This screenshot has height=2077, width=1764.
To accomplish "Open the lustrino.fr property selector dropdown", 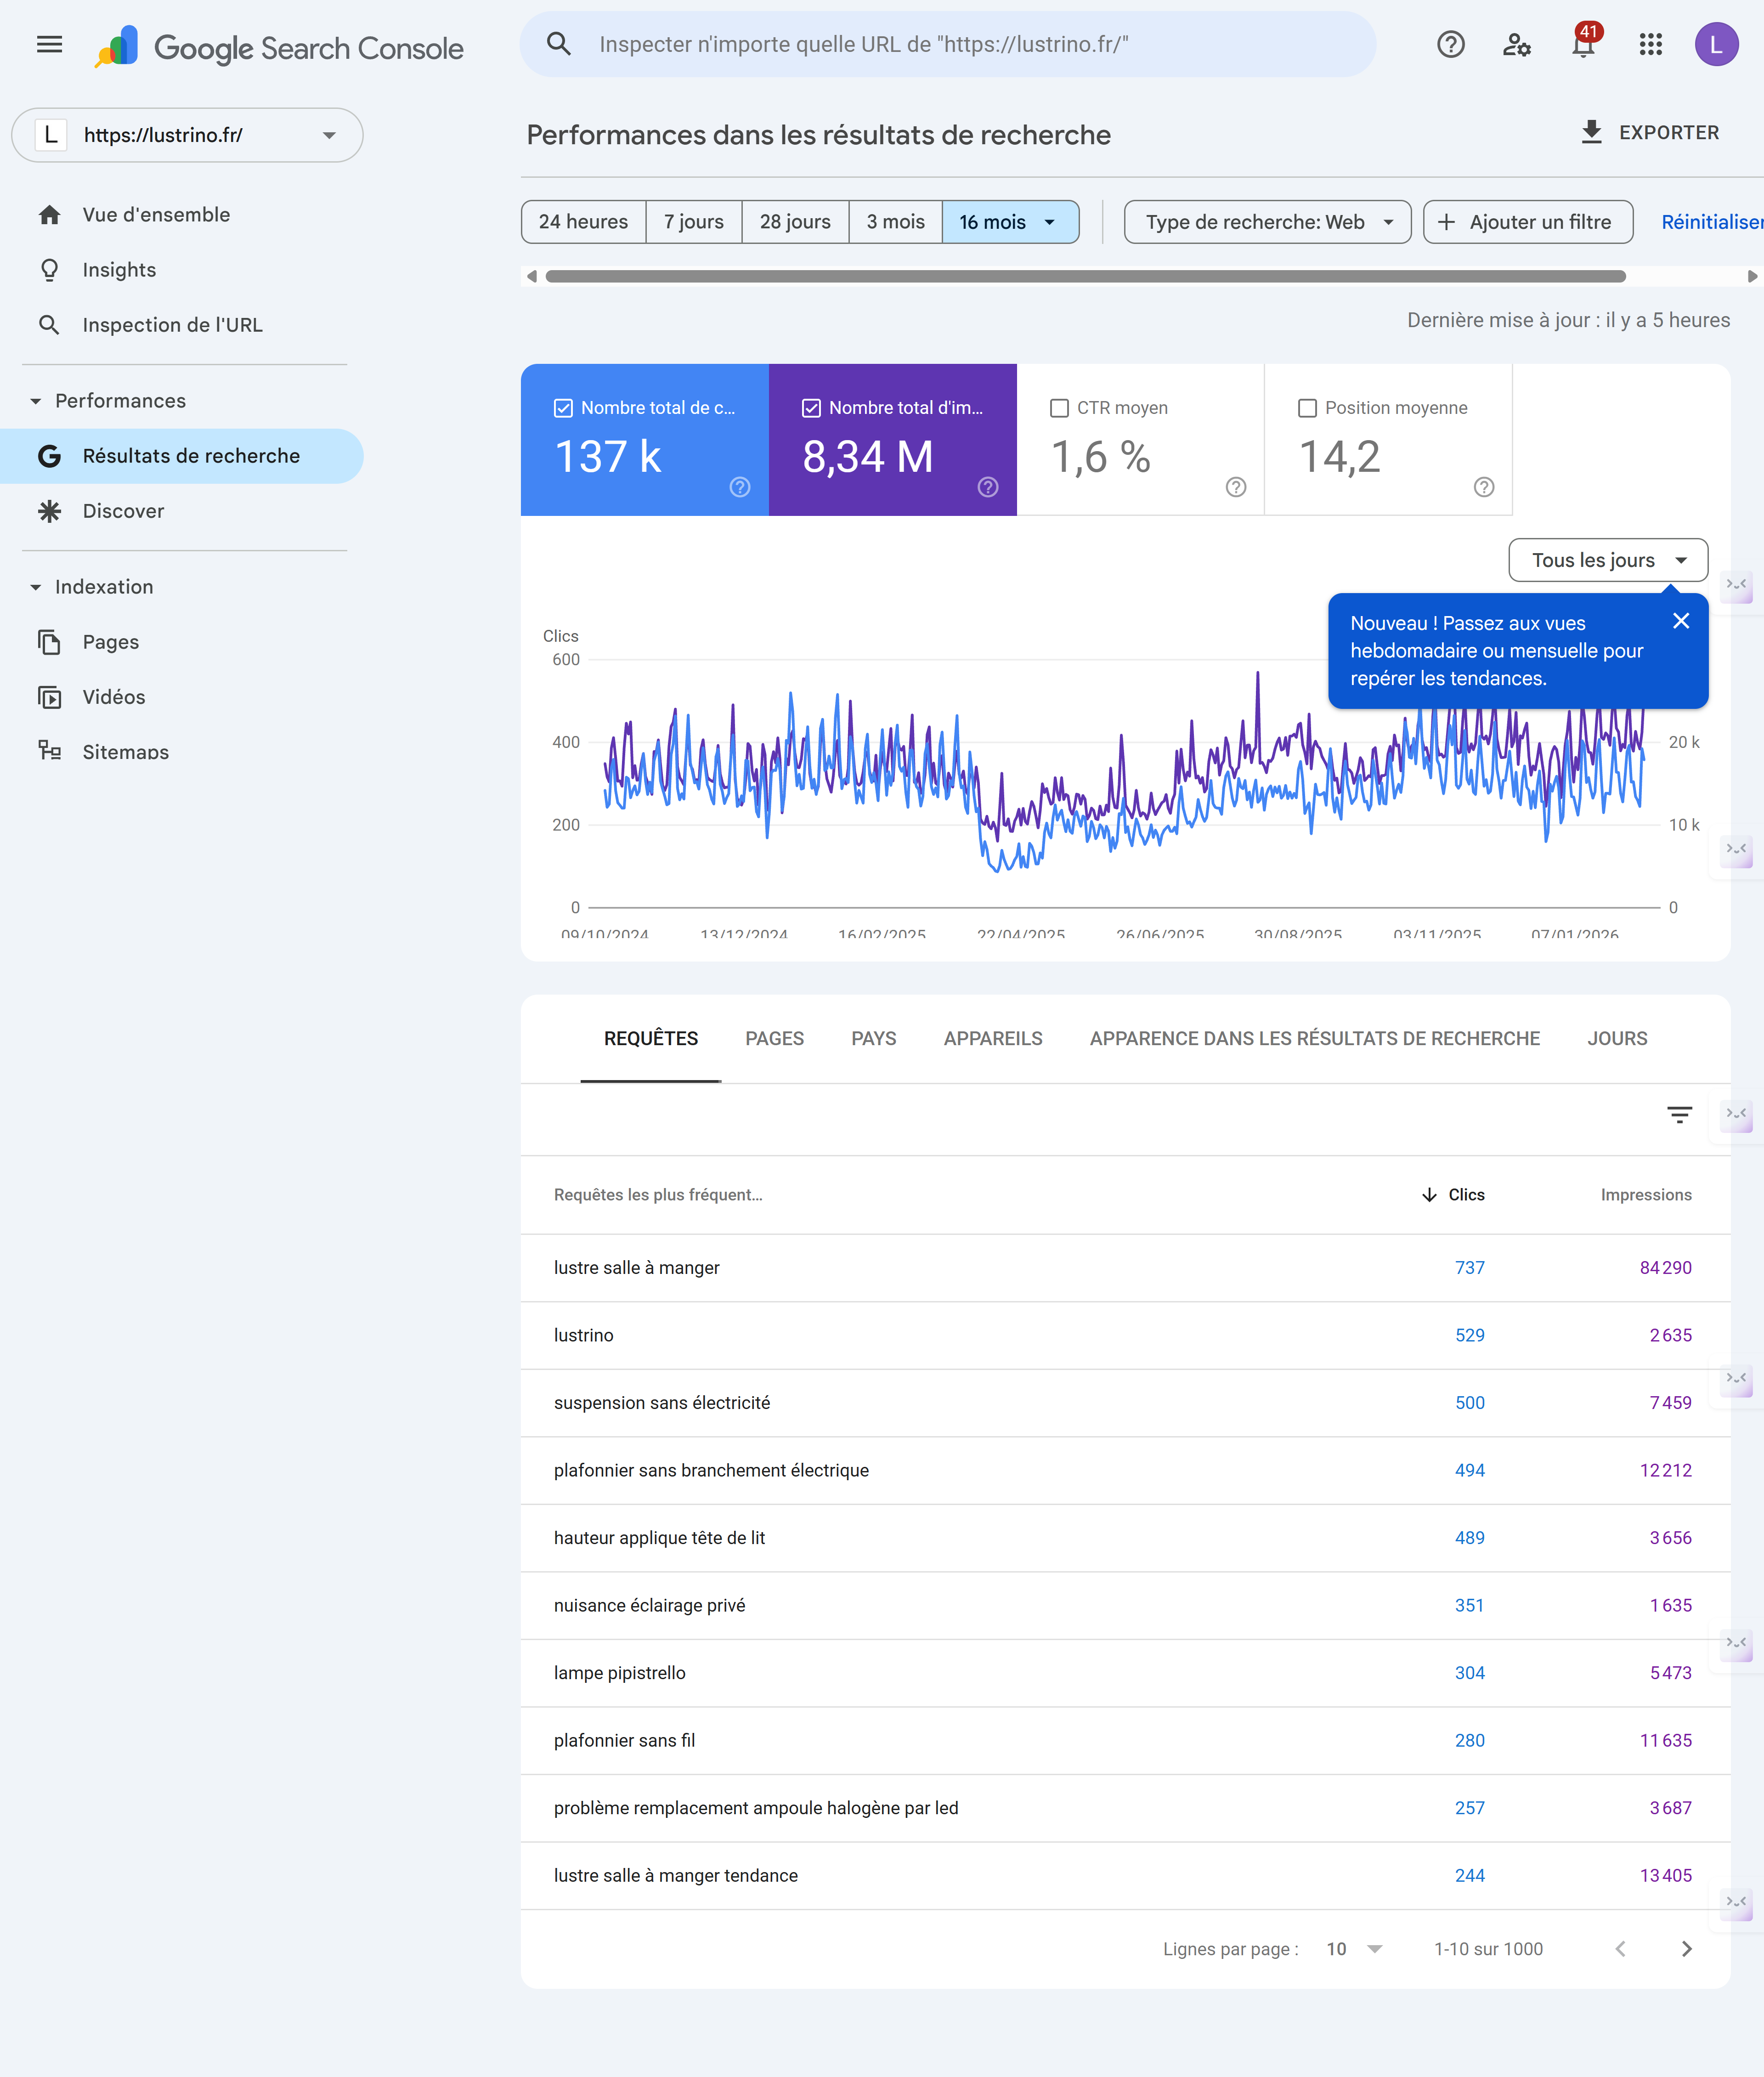I will (x=187, y=135).
